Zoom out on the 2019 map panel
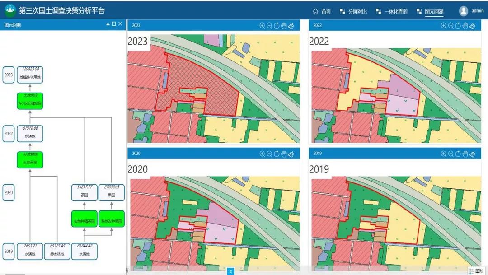Viewport: 488px width, 275px height. point(451,154)
